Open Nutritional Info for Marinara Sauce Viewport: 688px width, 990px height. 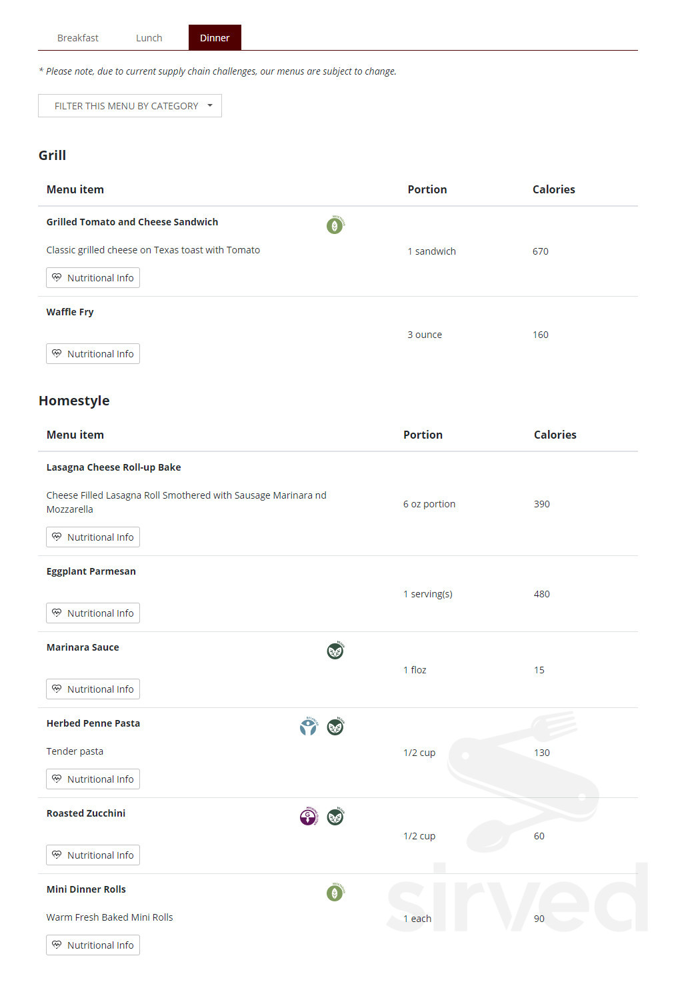coord(93,689)
